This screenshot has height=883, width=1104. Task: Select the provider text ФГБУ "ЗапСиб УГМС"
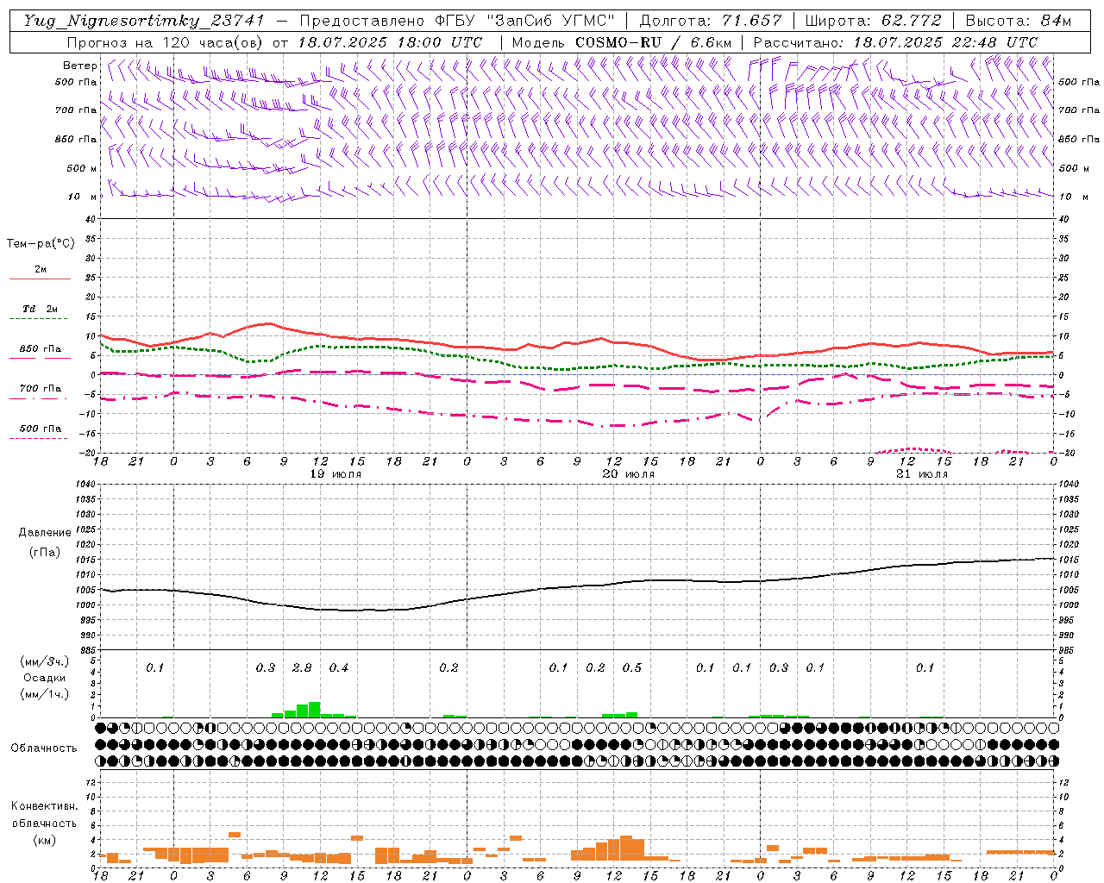tap(527, 21)
